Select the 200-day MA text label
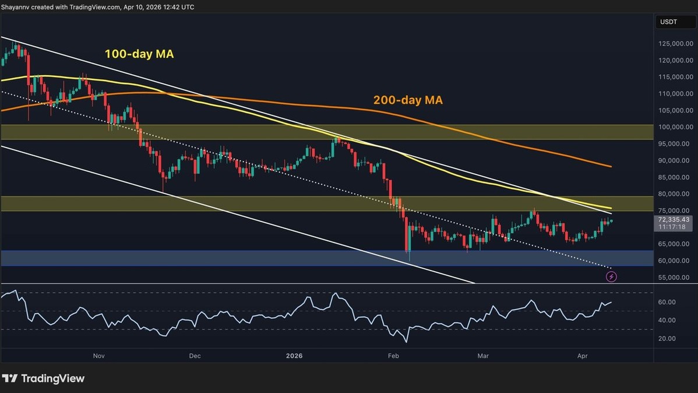 click(408, 100)
